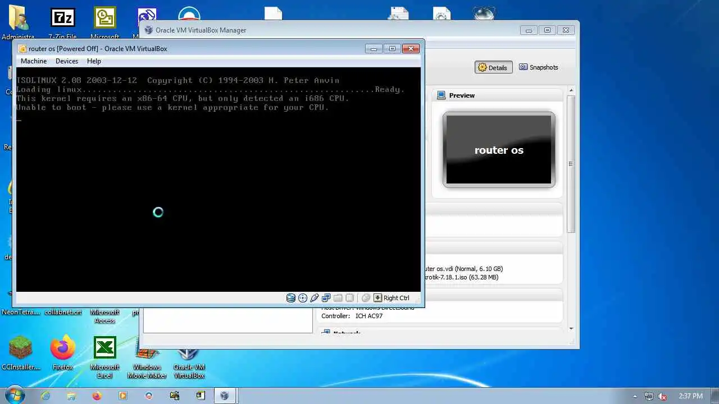Click the volume icon in system tray

pyautogui.click(x=663, y=396)
